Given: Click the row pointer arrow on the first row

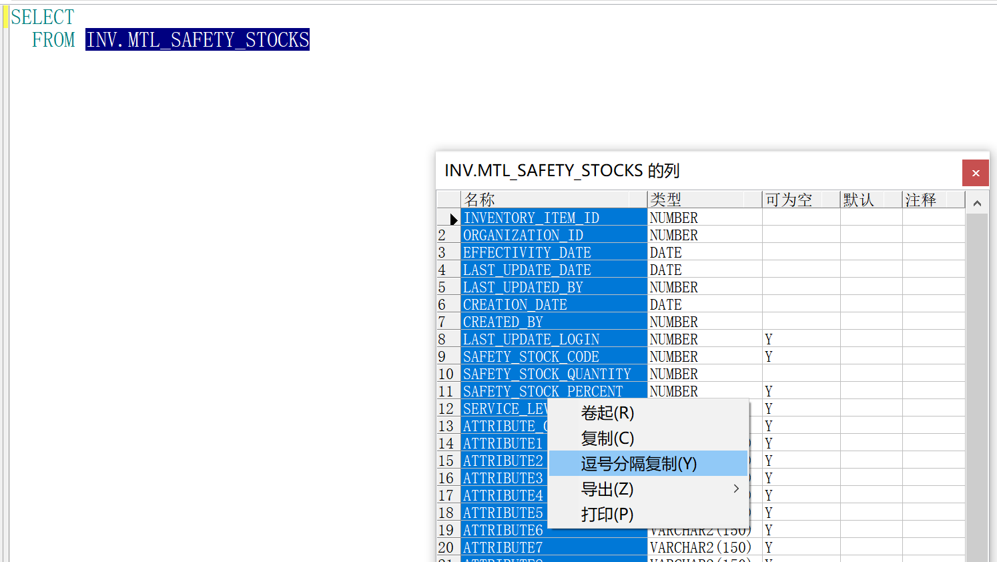Looking at the screenshot, I should click(x=453, y=219).
